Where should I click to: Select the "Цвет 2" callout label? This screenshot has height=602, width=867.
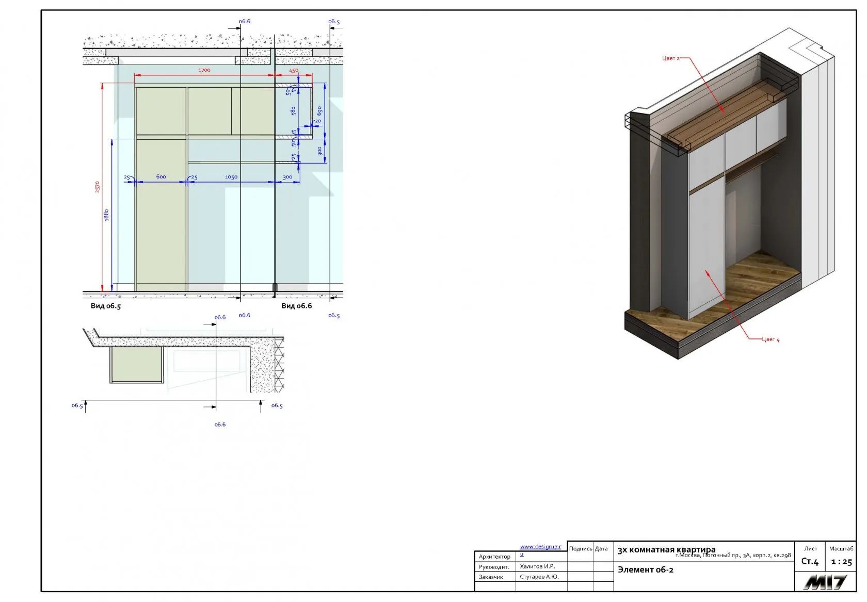671,58
